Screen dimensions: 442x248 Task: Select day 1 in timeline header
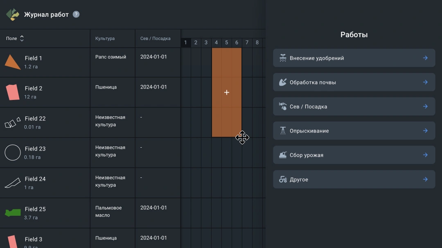[185, 42]
